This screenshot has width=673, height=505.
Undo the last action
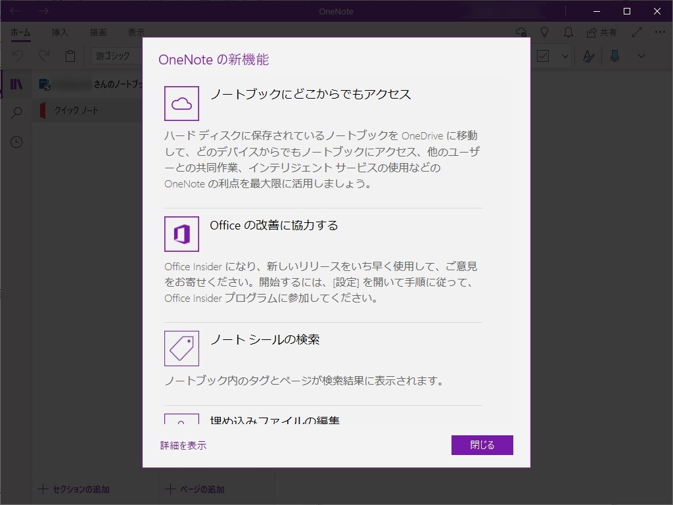pos(16,56)
